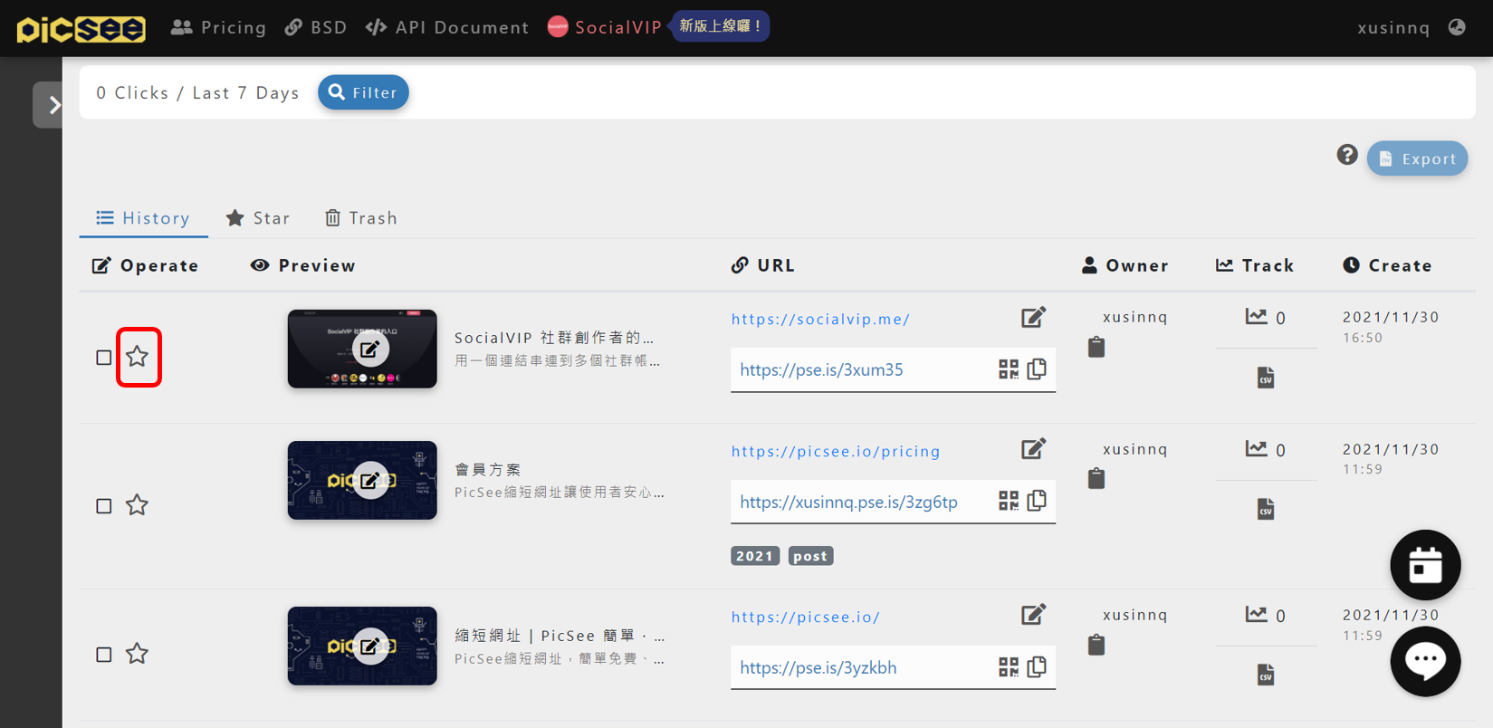Click the Filter button
Viewport: 1493px width, 728px height.
363,92
